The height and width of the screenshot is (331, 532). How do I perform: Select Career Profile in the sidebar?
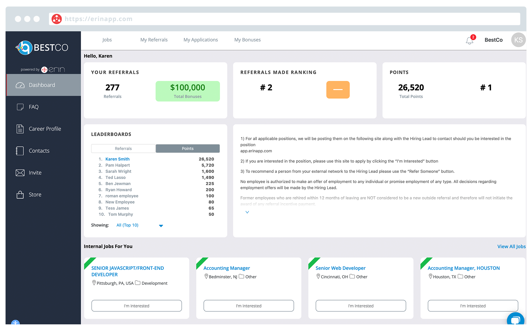[44, 129]
